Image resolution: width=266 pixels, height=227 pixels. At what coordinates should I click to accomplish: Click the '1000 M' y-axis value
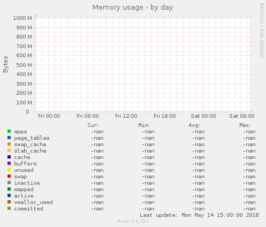tap(22, 18)
